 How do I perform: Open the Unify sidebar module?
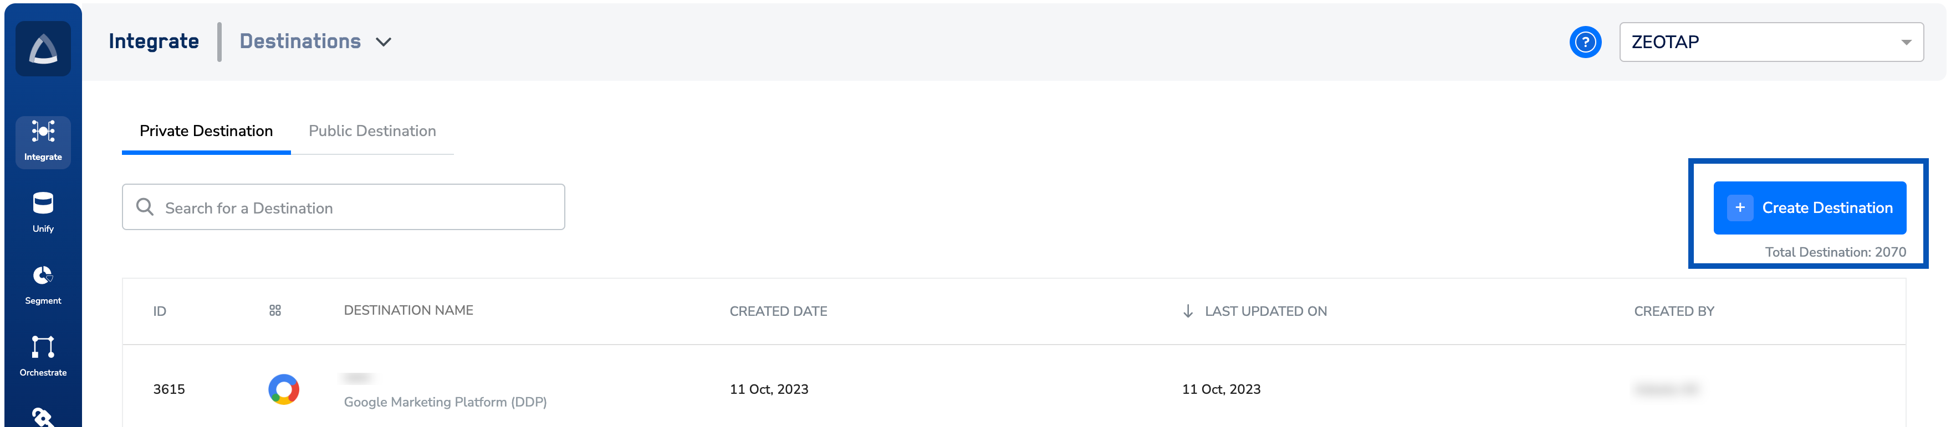pos(43,212)
